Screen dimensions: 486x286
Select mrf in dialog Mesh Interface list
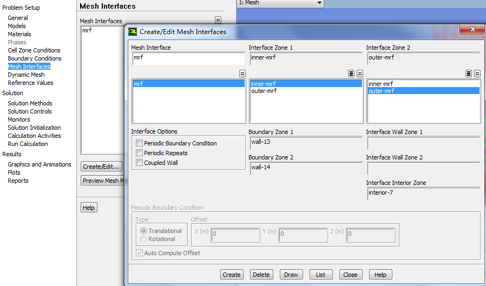[189, 84]
